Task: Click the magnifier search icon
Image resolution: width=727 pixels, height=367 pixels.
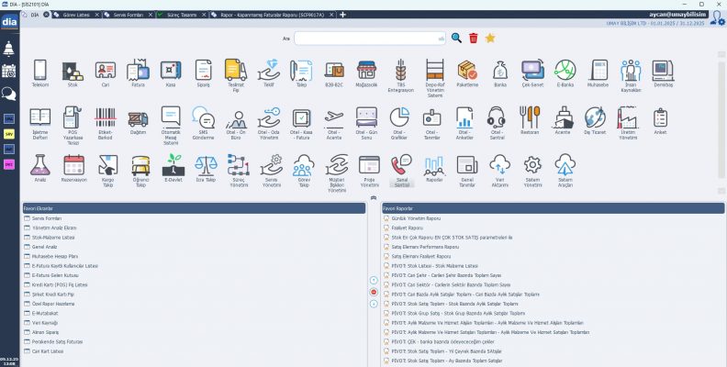Action: click(456, 38)
